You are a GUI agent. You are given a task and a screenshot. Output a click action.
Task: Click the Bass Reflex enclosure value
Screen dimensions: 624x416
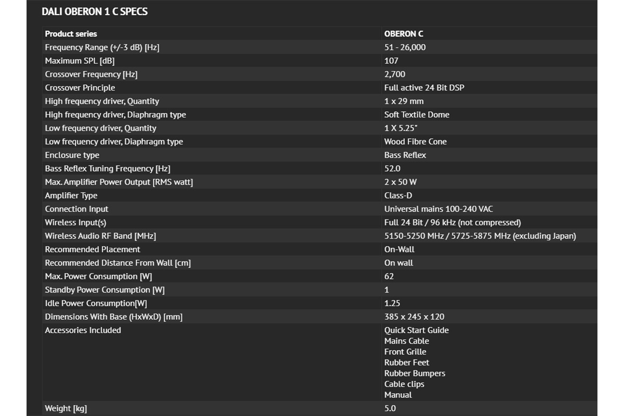405,155
